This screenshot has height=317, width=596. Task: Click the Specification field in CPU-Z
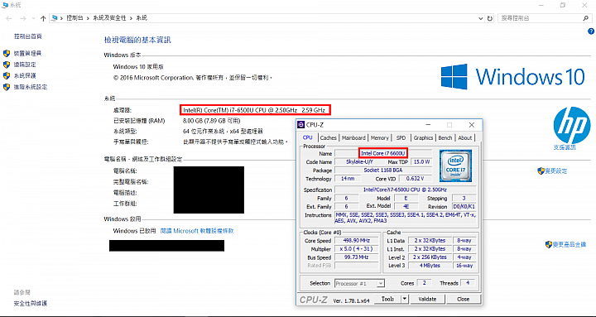(x=405, y=190)
